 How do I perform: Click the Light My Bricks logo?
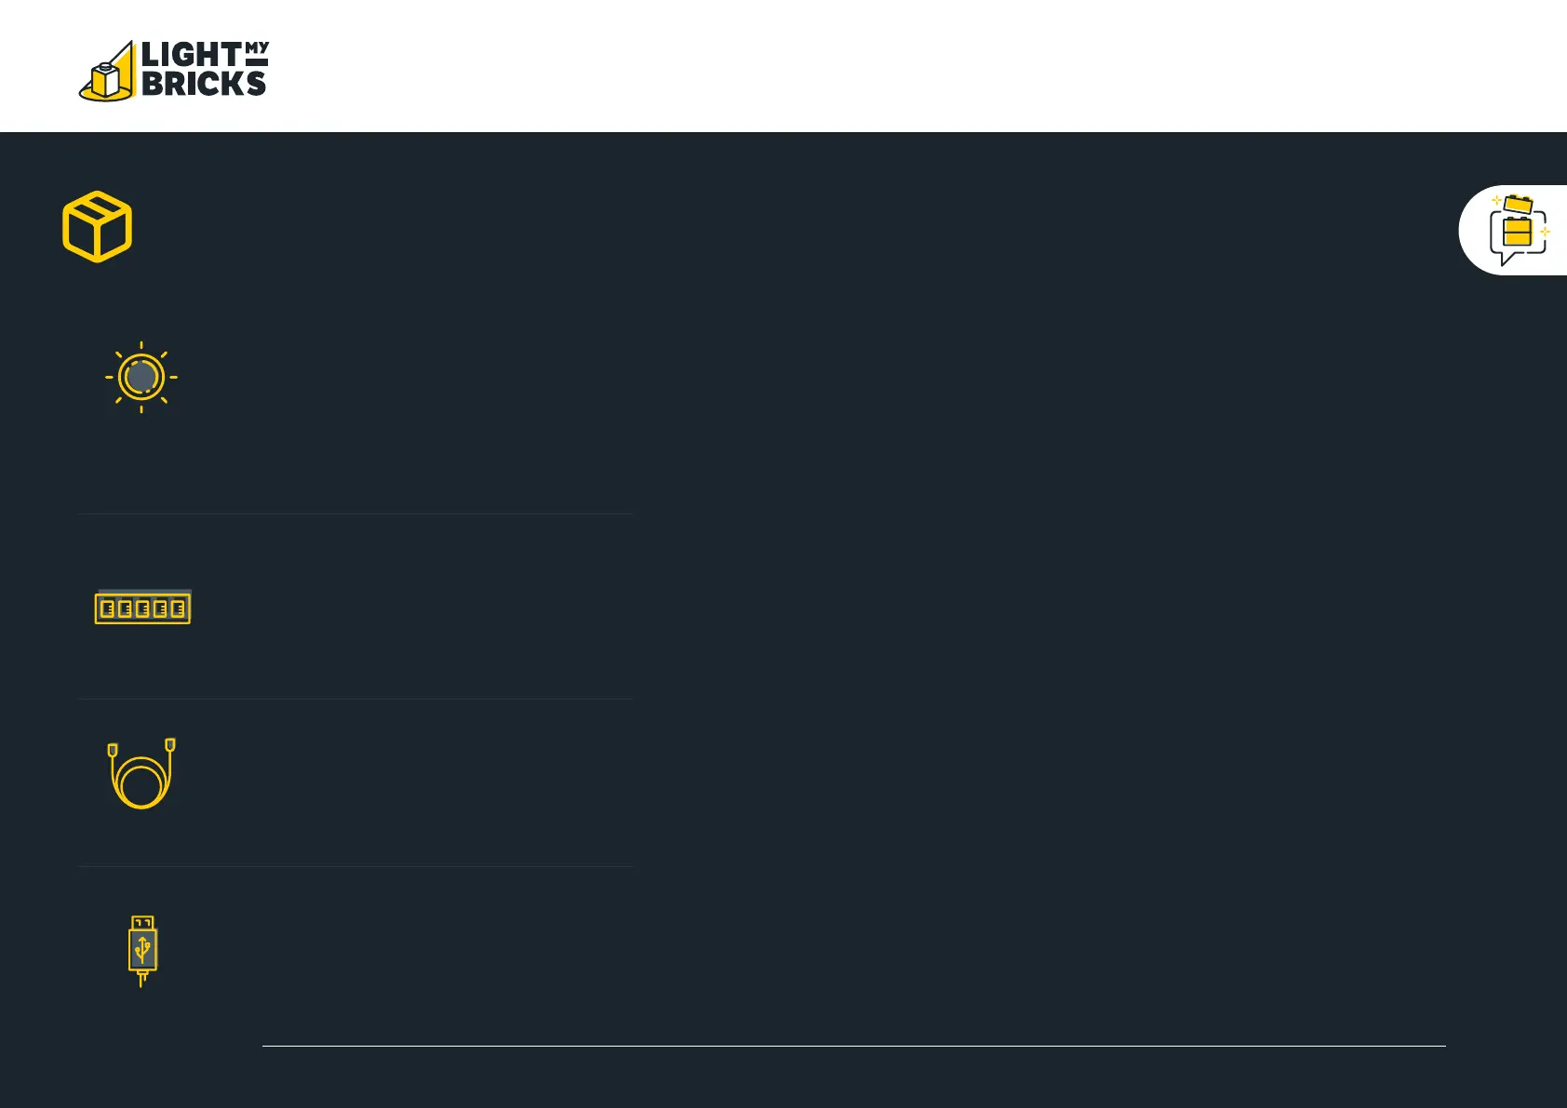pyautogui.click(x=175, y=71)
